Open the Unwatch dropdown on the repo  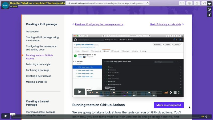pyautogui.click(x=158, y=45)
